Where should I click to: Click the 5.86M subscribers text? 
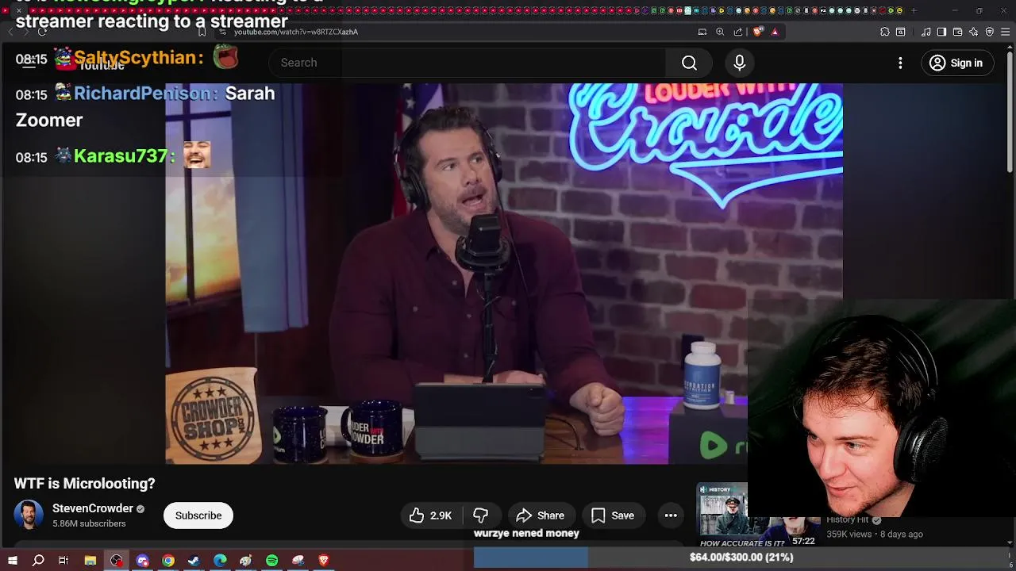coord(89,523)
